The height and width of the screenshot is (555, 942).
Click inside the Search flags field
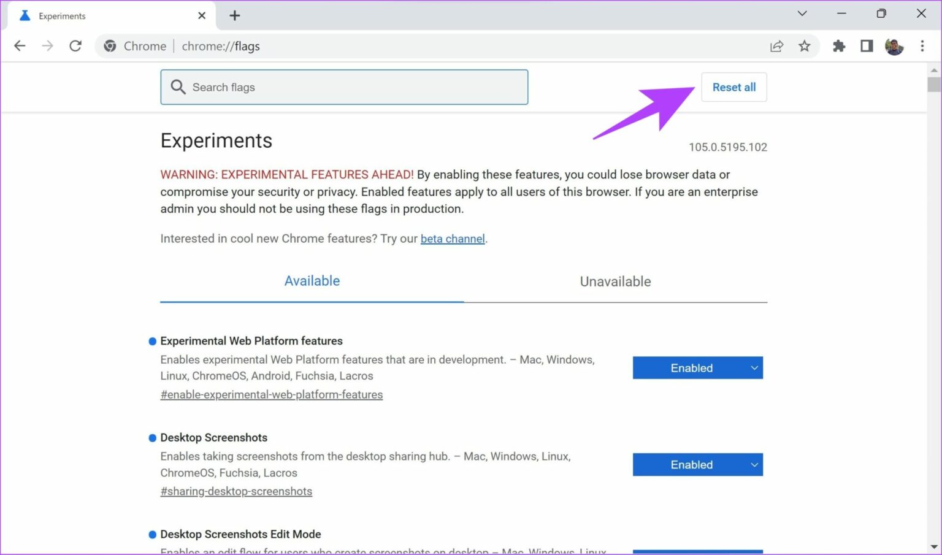[x=343, y=87]
